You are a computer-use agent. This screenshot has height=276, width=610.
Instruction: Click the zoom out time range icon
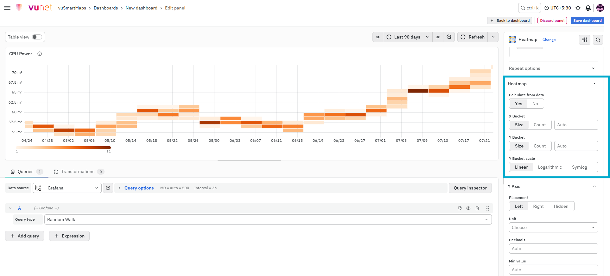(449, 37)
